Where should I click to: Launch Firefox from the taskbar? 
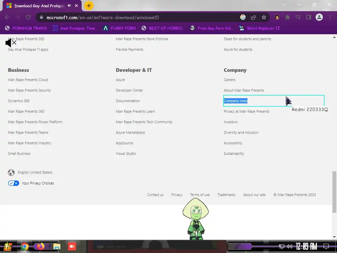(40, 246)
